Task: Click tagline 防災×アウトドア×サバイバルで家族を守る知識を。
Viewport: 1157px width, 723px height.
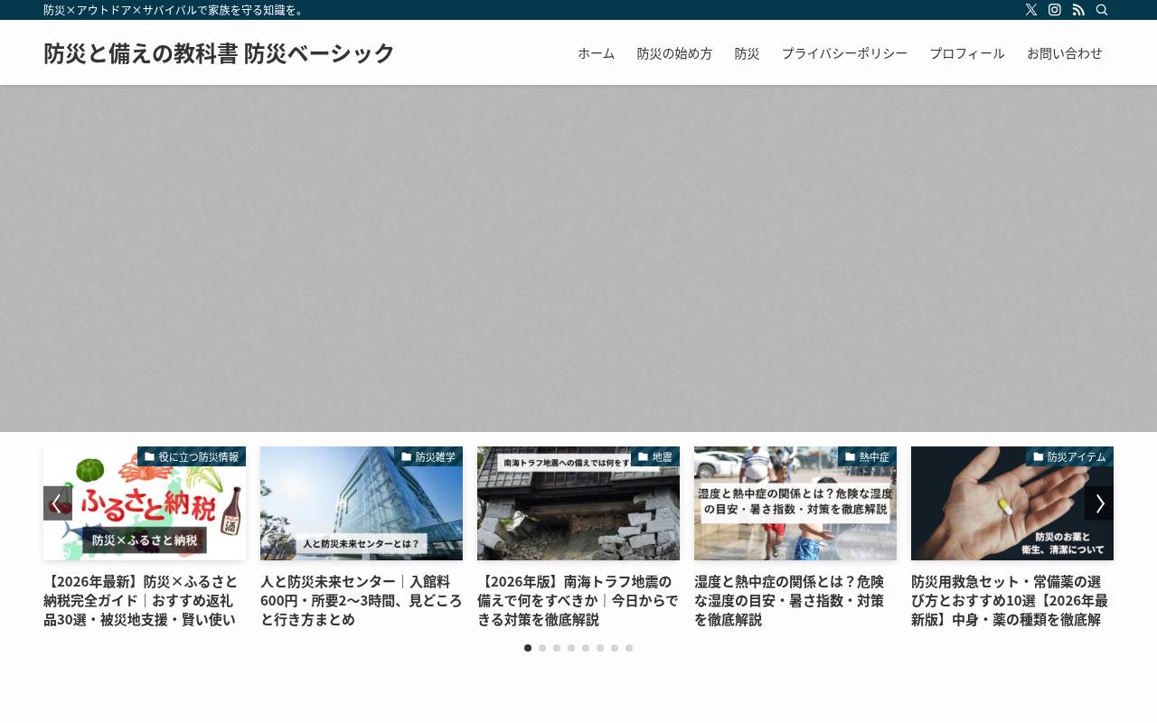Action: click(176, 10)
